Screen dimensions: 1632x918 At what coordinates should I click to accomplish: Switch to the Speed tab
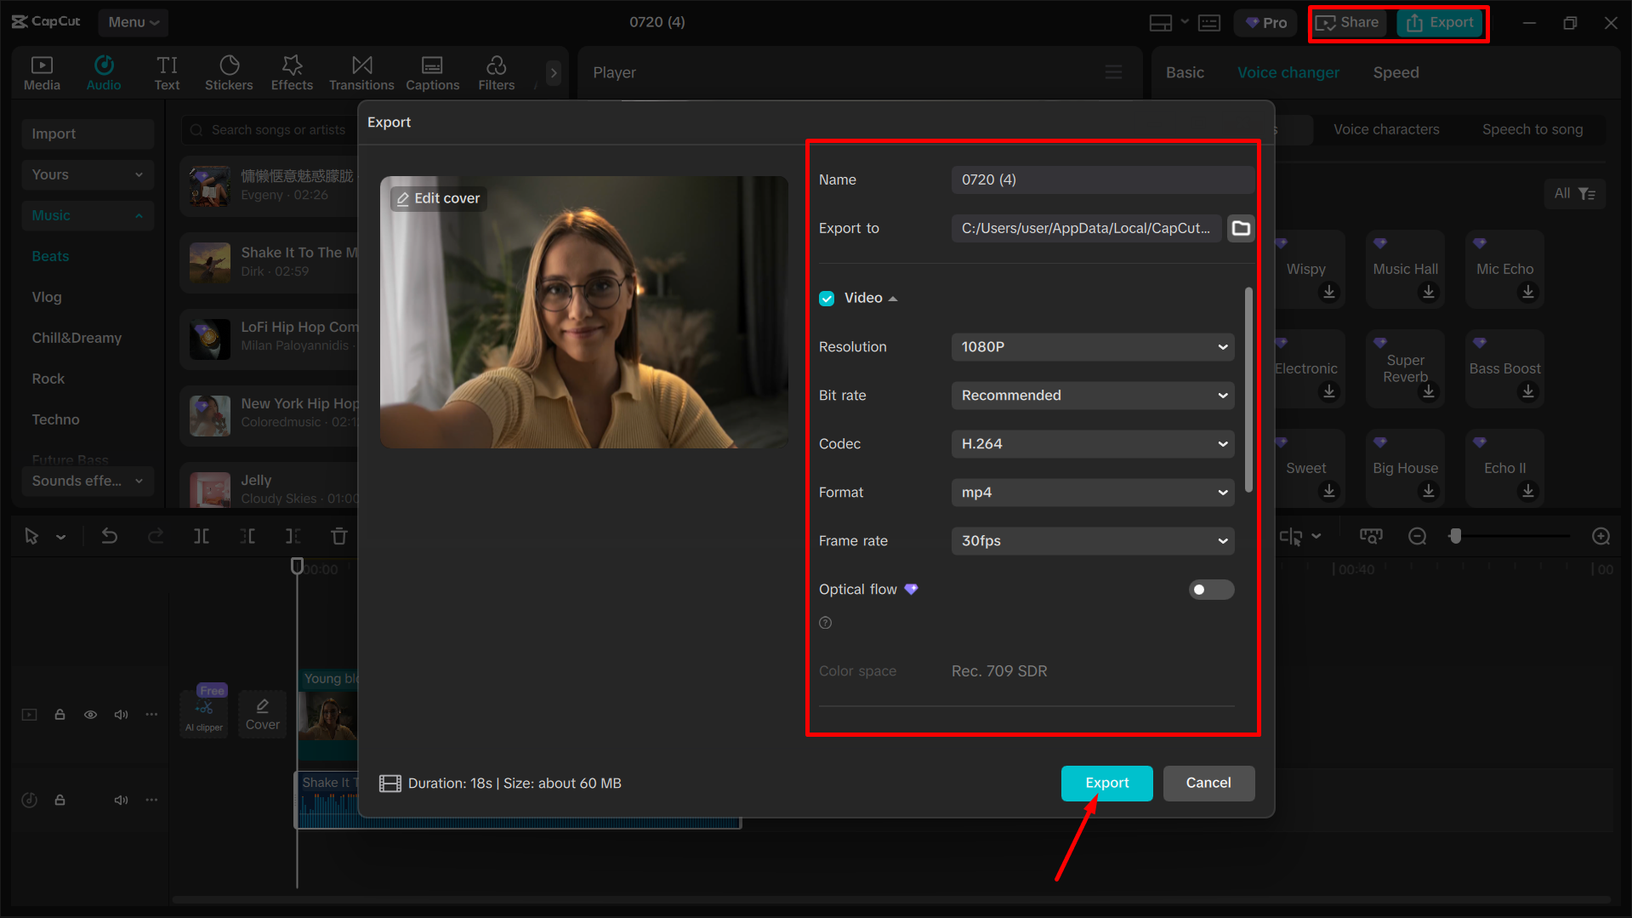[x=1395, y=72]
